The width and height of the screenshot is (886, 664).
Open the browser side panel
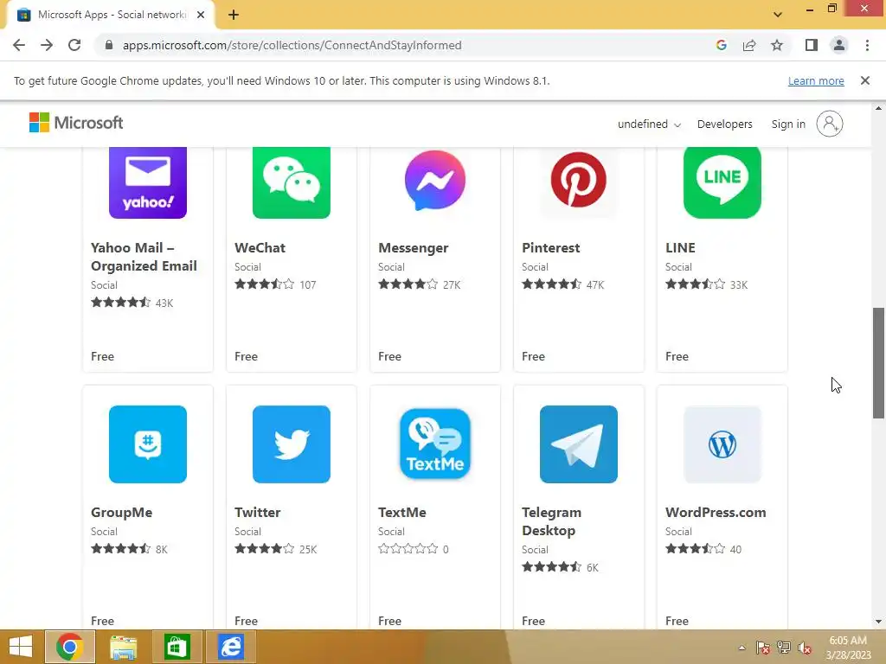click(x=812, y=45)
